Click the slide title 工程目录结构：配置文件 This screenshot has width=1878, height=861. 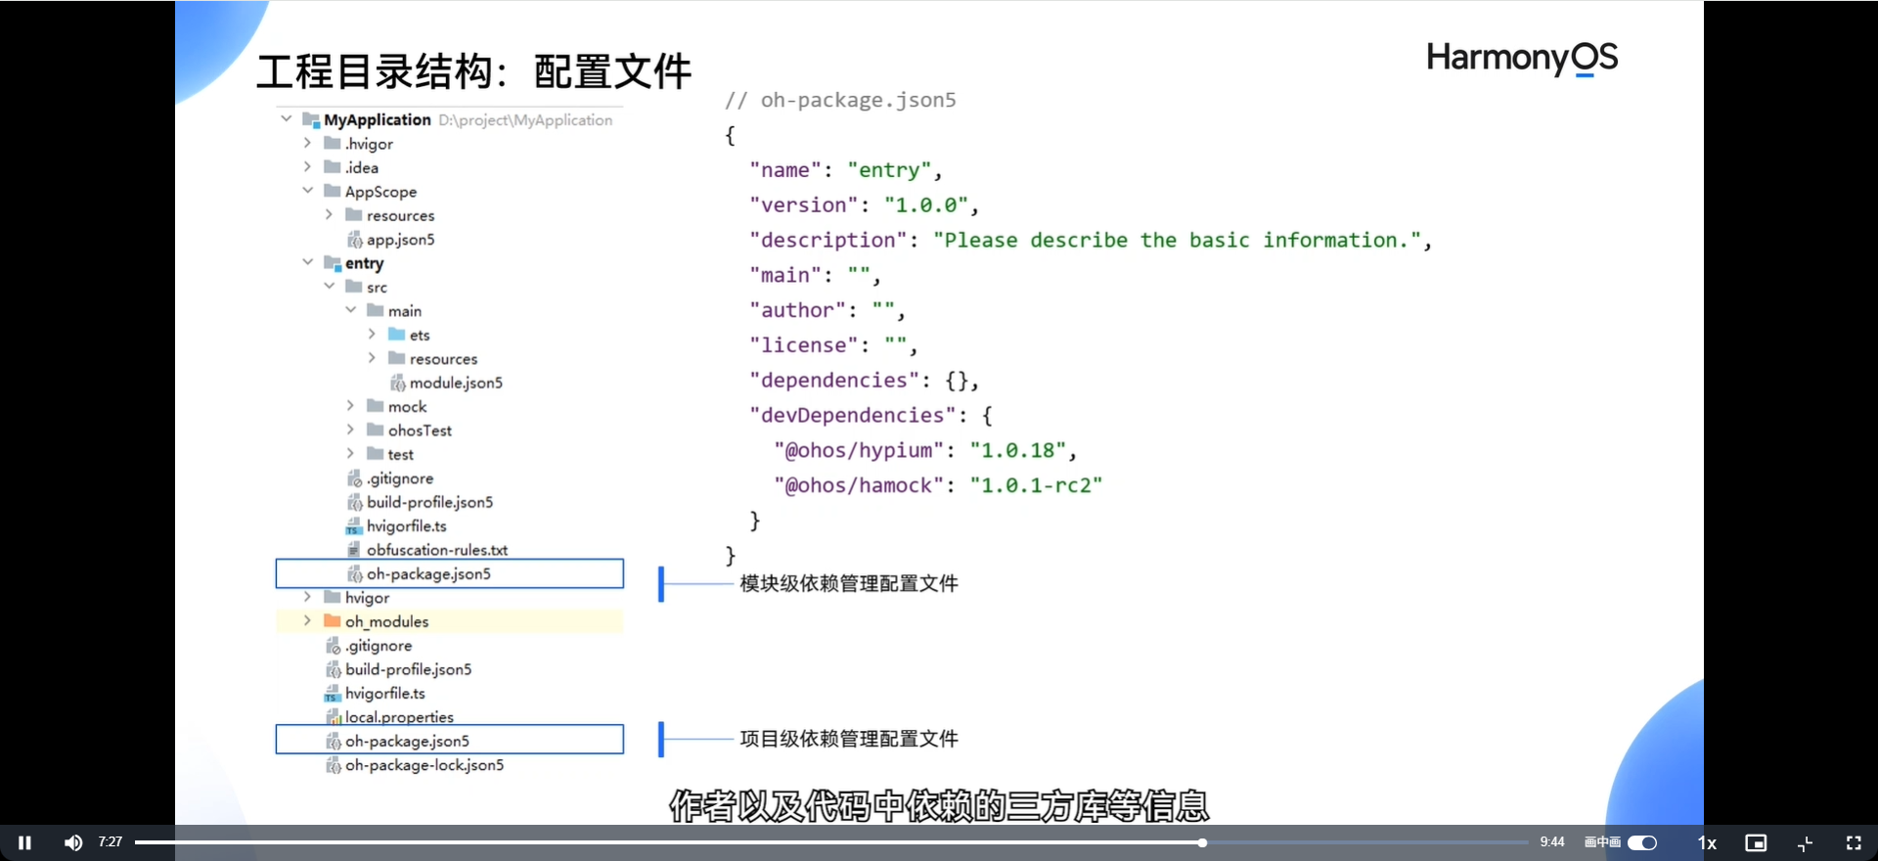coord(474,71)
